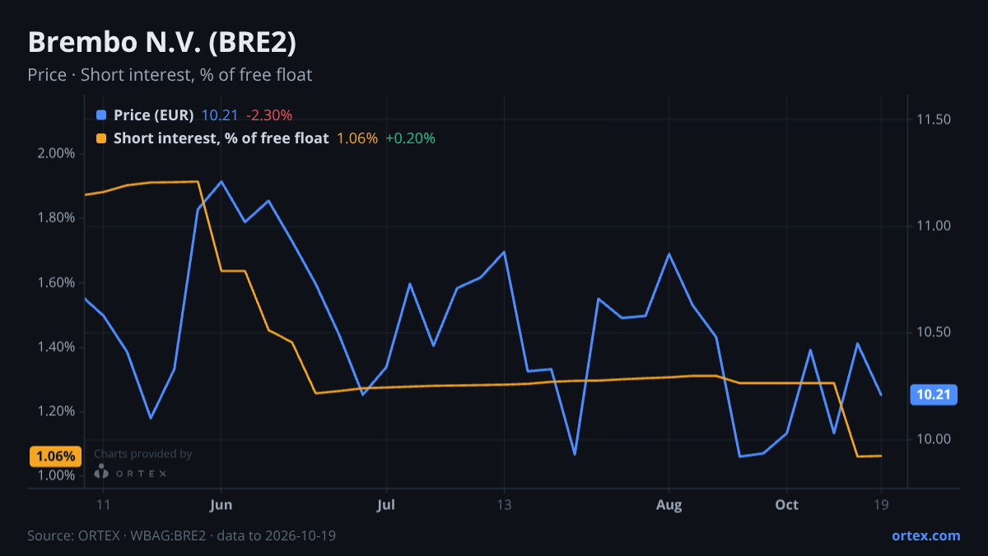
Task: Click the 13 date axis label
Action: pyautogui.click(x=504, y=505)
